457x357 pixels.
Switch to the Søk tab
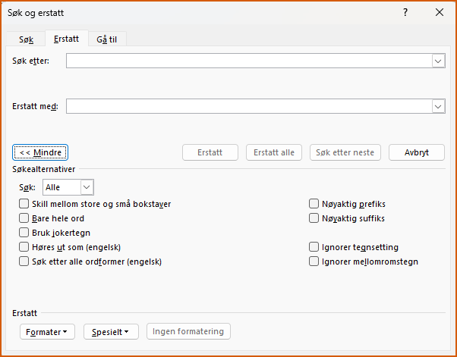click(27, 39)
